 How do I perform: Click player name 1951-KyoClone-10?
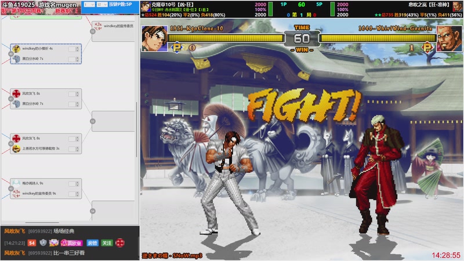point(197,28)
